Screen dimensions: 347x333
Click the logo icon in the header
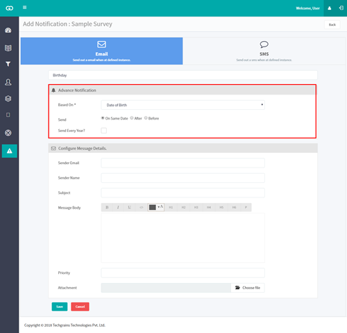coord(9,8)
